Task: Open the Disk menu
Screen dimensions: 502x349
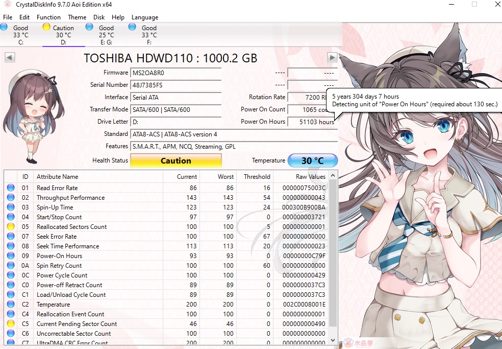Action: click(x=99, y=17)
